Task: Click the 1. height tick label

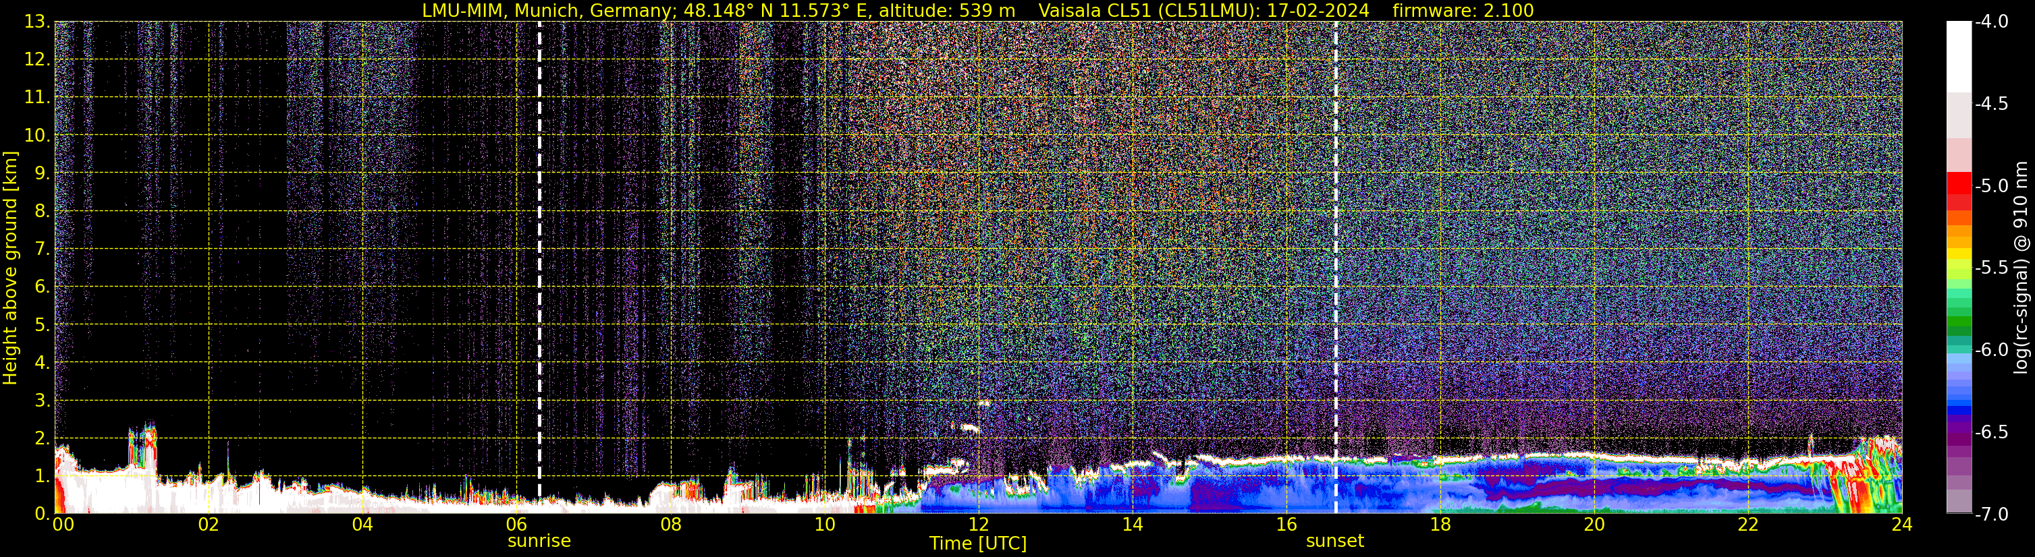Action: tap(42, 475)
